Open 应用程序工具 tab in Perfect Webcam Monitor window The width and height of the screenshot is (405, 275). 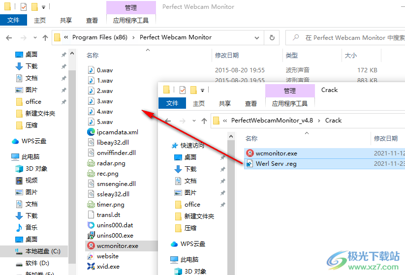(x=131, y=20)
